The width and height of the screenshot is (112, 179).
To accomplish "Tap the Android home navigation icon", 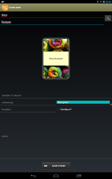I will pos(56,176).
